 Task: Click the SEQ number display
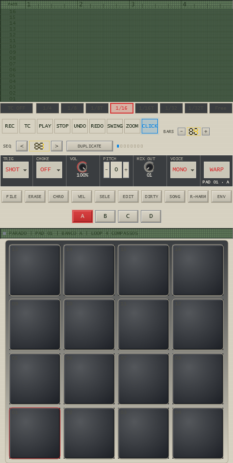pos(39,146)
